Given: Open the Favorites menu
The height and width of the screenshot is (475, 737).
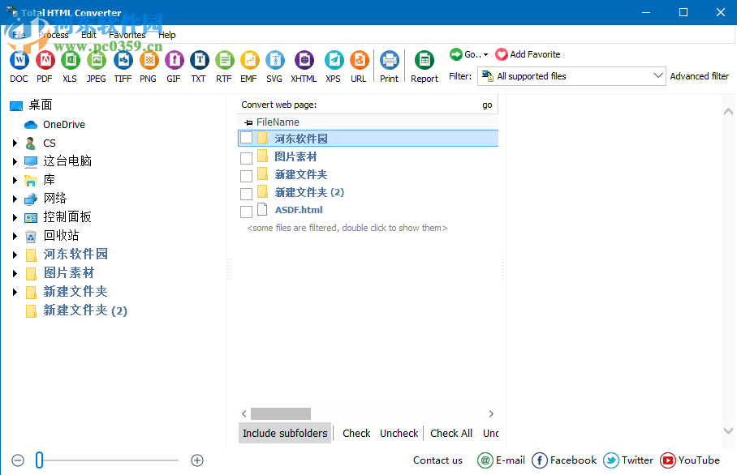Looking at the screenshot, I should pos(127,35).
